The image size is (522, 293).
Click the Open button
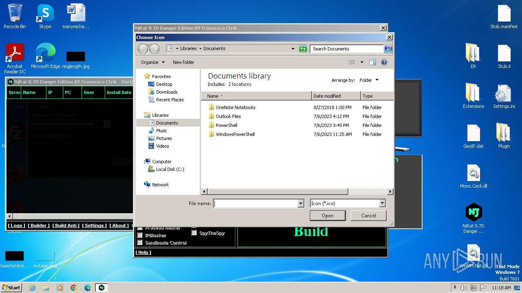pos(327,216)
